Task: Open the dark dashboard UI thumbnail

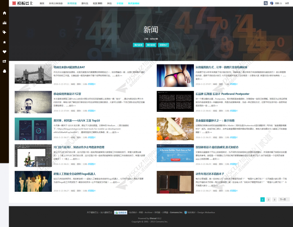Action: click(x=33, y=129)
